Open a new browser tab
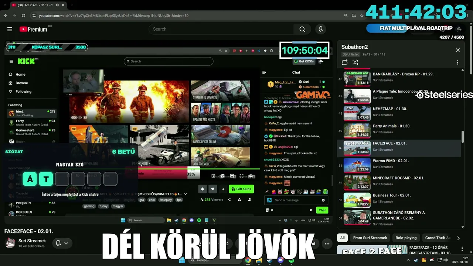This screenshot has height=266, width=473. [x=72, y=5]
